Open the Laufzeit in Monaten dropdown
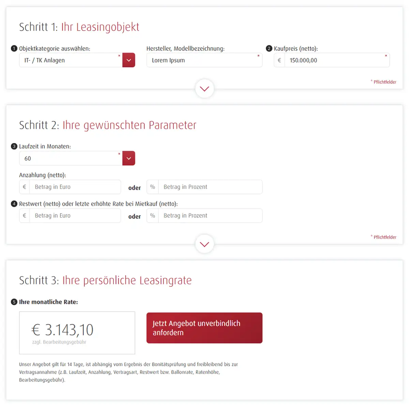Viewport: 409px width, 405px height. pos(128,158)
